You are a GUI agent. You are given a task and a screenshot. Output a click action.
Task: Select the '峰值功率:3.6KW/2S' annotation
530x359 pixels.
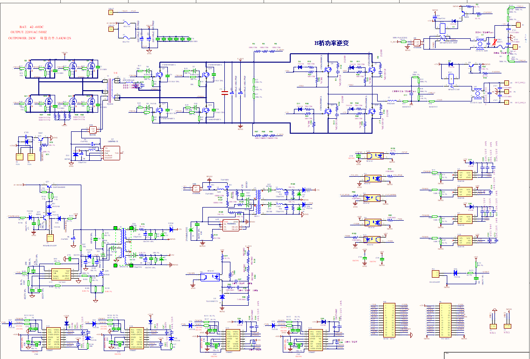click(x=56, y=38)
